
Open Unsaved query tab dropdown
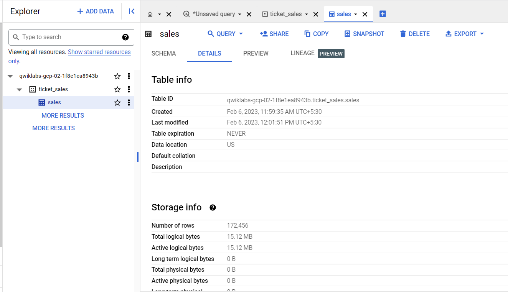240,14
